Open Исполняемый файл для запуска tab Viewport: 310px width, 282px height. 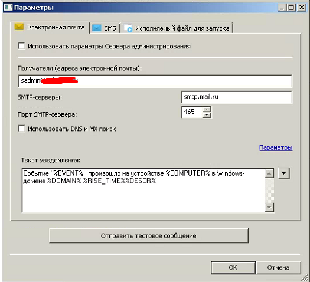pyautogui.click(x=177, y=28)
